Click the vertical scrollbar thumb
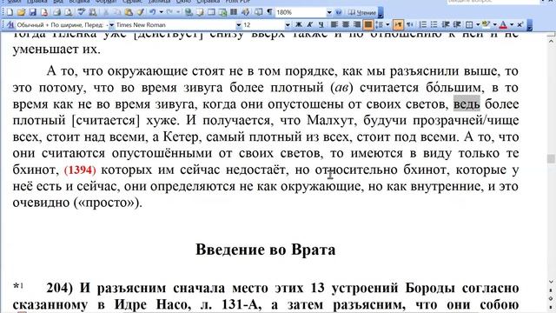Screen dimensions: 556x313 point(551,158)
